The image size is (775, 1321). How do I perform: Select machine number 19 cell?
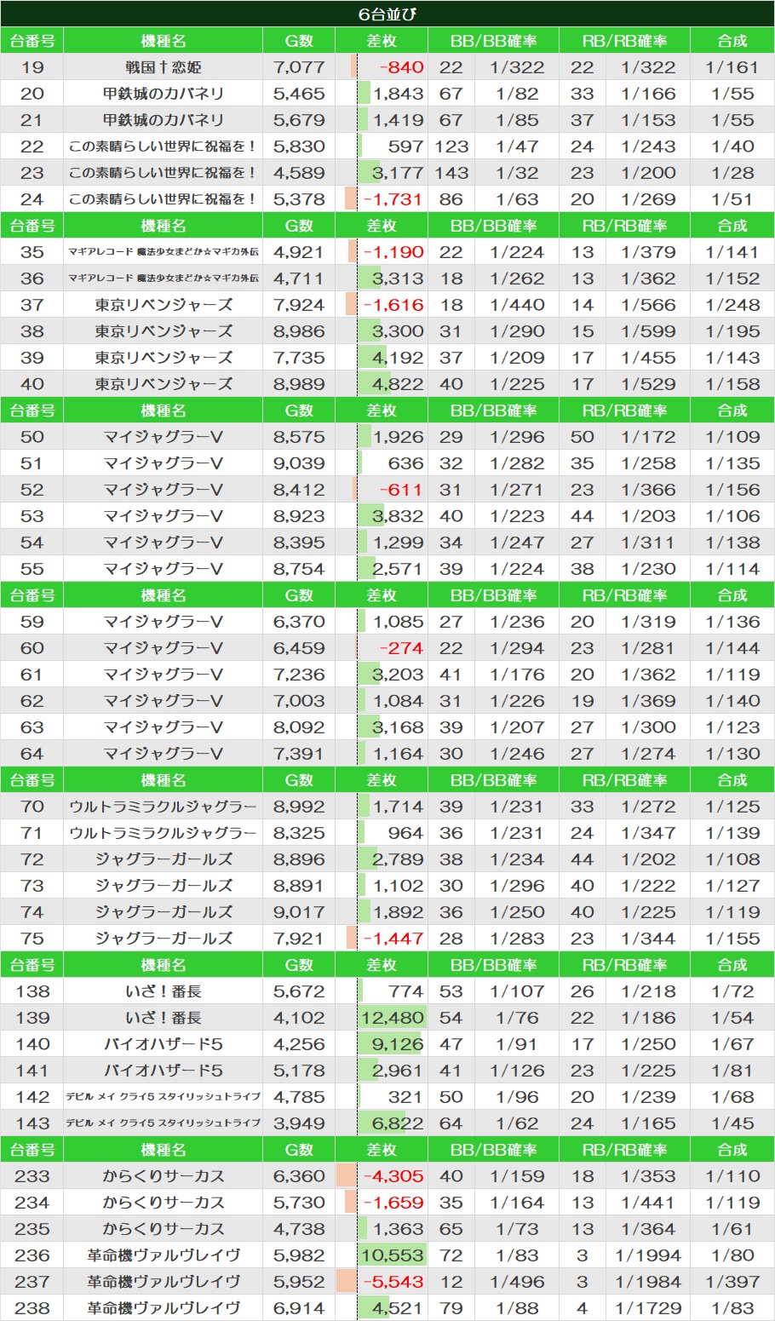click(32, 67)
